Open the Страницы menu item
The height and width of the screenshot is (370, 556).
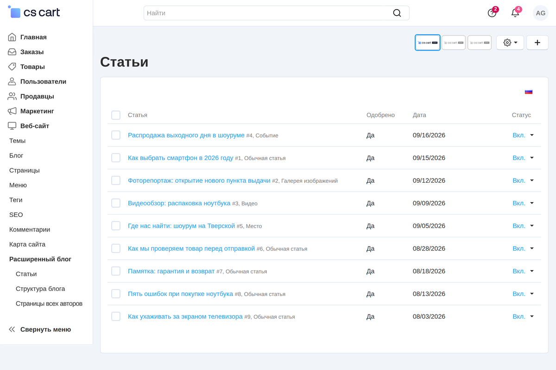coord(25,170)
